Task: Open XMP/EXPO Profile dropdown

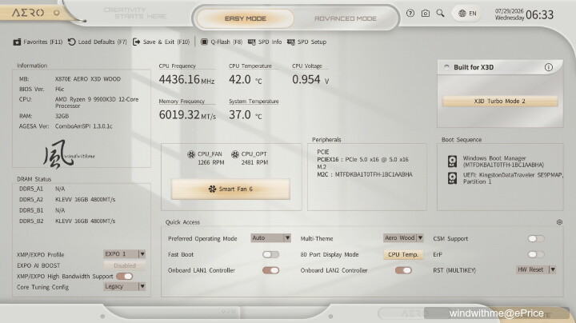Action: [125, 254]
